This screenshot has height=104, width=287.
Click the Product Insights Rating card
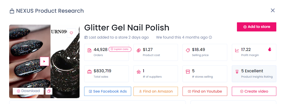coord(254,74)
